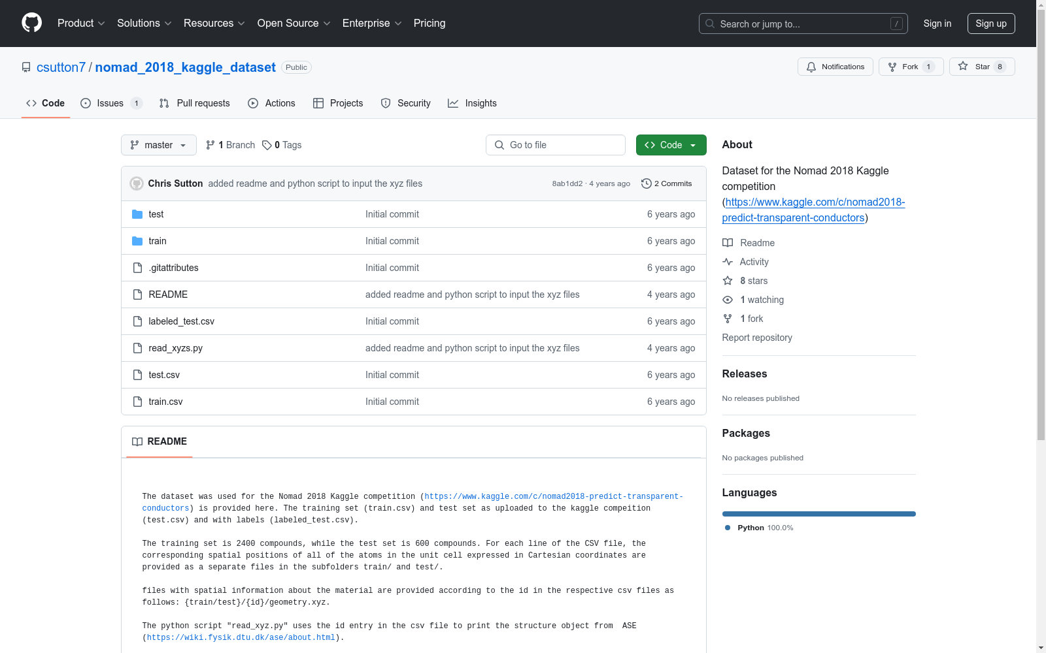Viewport: 1046px width, 653px height.
Task: Open the Issues tab
Action: click(x=111, y=103)
